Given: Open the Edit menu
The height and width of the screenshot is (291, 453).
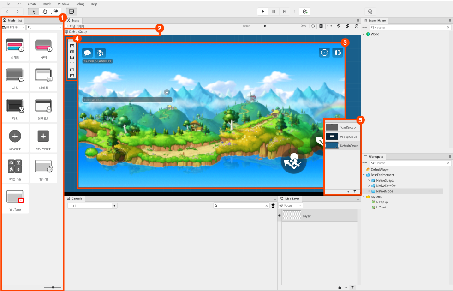Looking at the screenshot, I should (19, 4).
